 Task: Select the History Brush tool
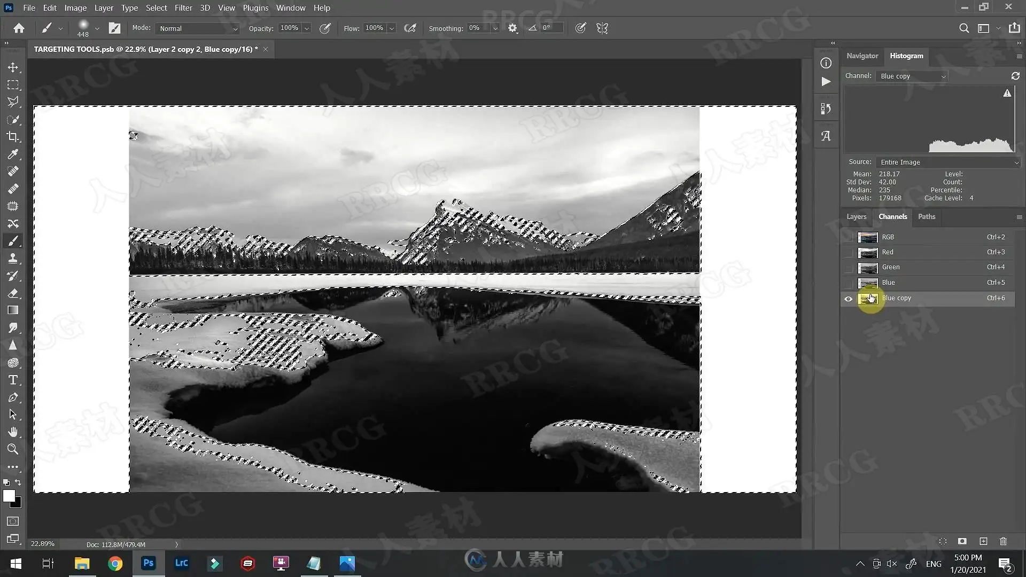[13, 276]
